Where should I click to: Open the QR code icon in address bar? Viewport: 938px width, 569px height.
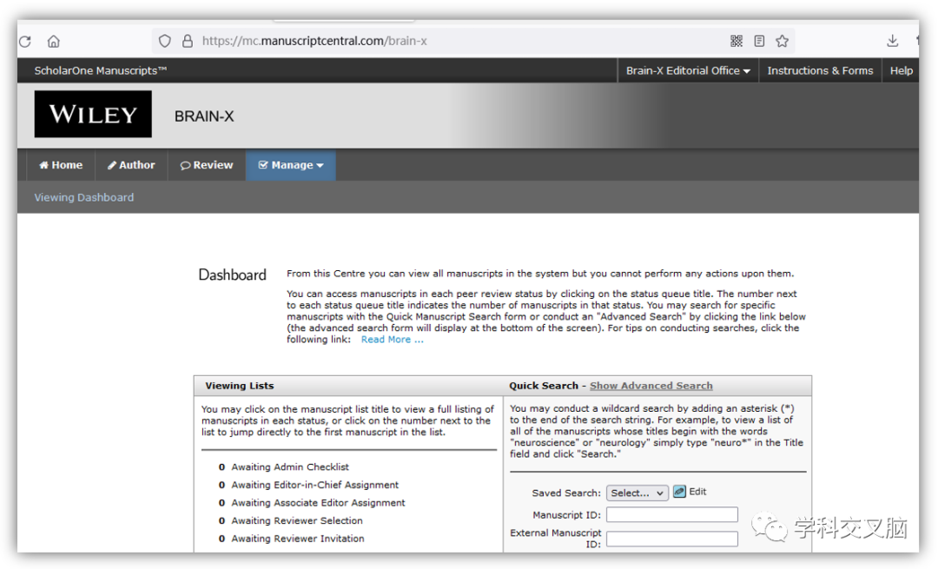[x=737, y=41]
